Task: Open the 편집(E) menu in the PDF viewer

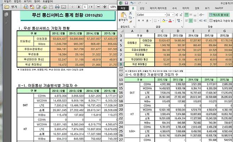Action: coord(18,1)
